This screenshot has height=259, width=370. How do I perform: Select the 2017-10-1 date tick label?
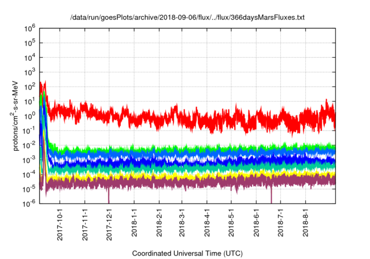point(61,222)
